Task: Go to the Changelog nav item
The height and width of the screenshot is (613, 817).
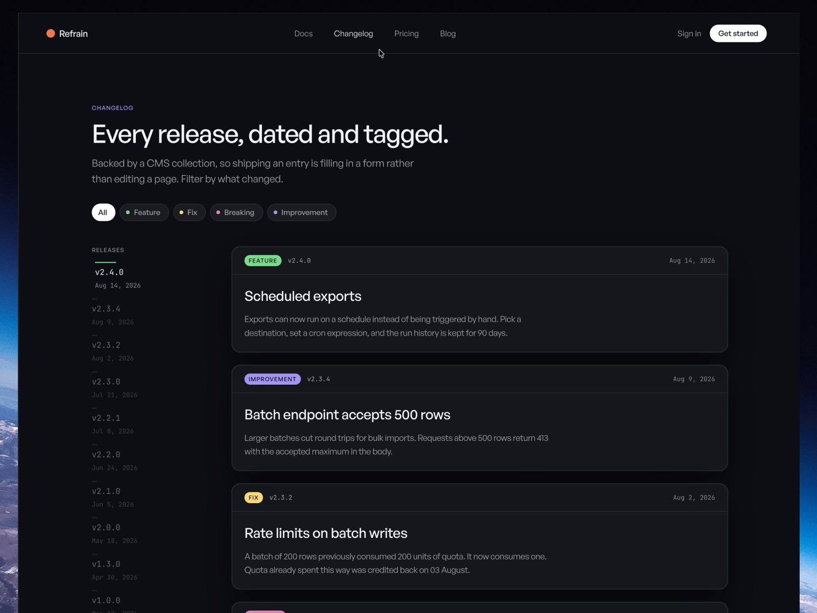Action: pyautogui.click(x=353, y=34)
